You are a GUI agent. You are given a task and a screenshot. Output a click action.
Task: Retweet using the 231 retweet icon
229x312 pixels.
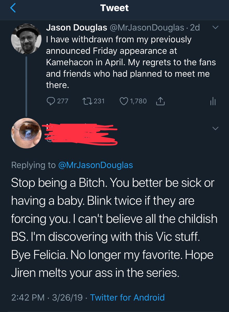coord(86,101)
